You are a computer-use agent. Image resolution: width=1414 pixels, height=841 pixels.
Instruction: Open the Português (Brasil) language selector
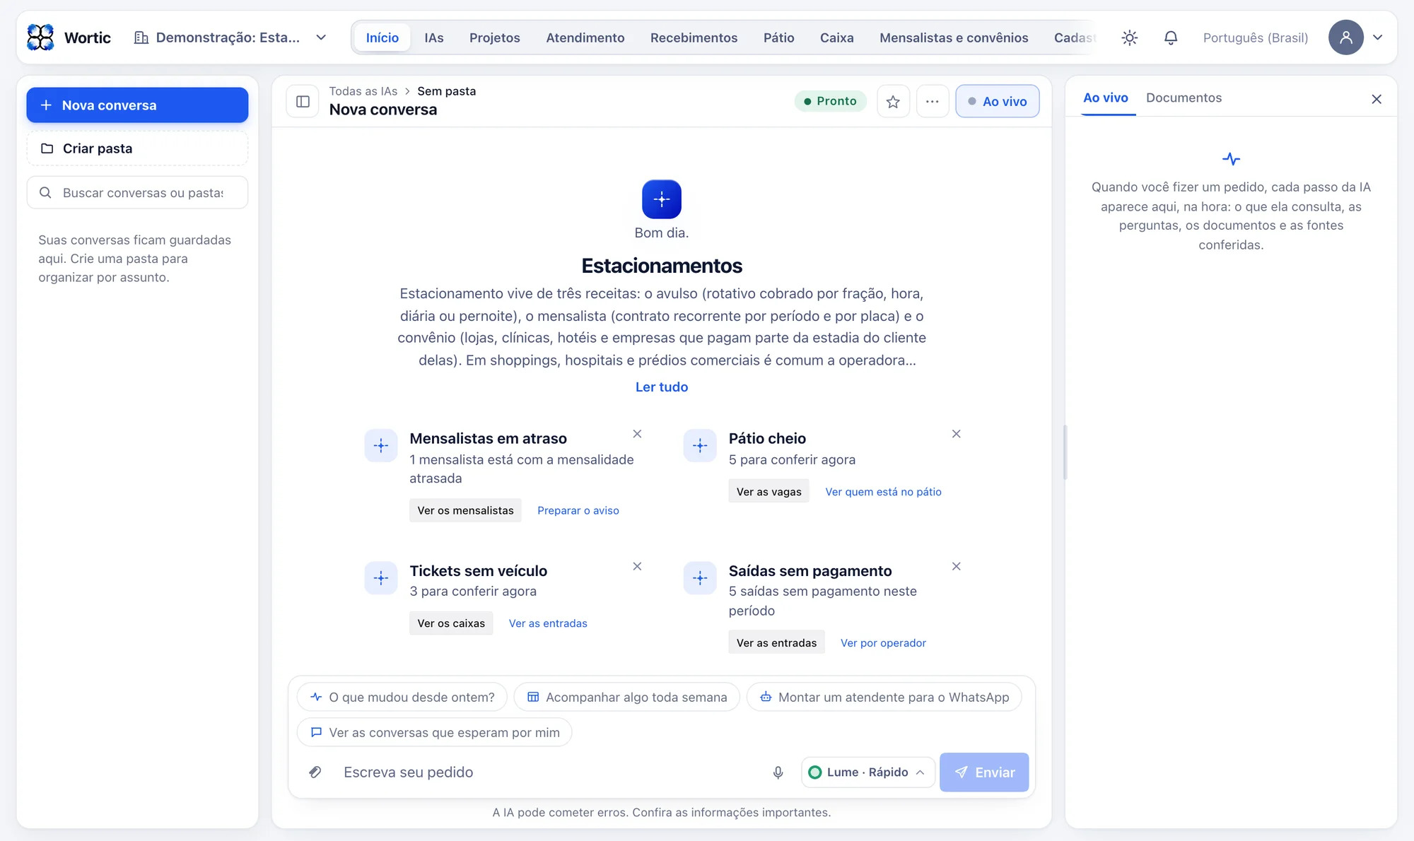[1256, 37]
